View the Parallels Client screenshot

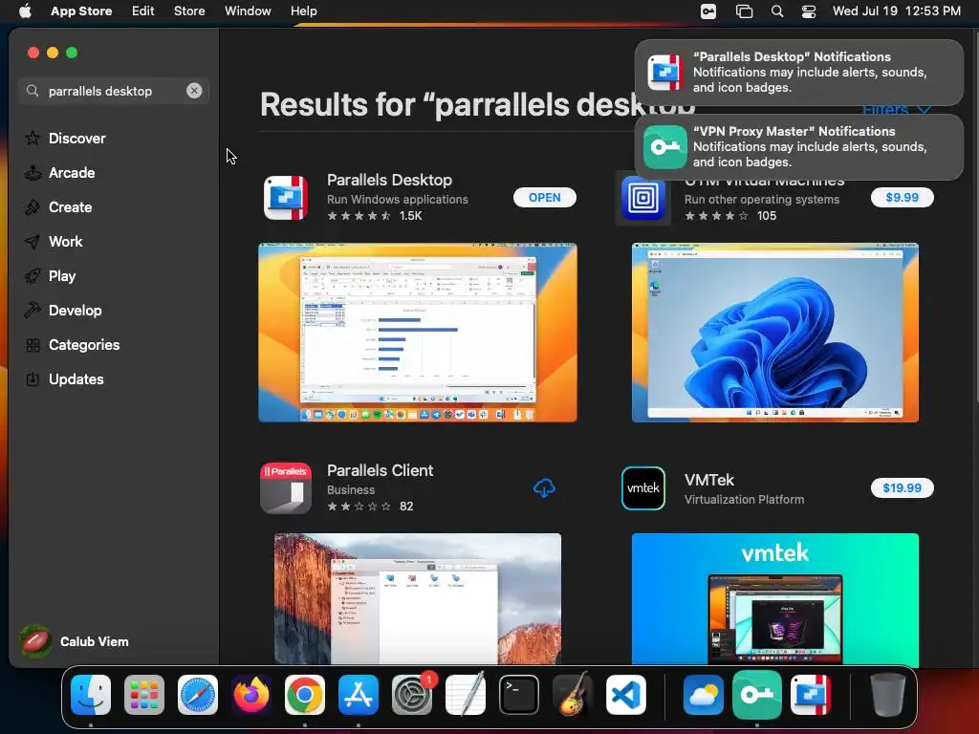418,598
